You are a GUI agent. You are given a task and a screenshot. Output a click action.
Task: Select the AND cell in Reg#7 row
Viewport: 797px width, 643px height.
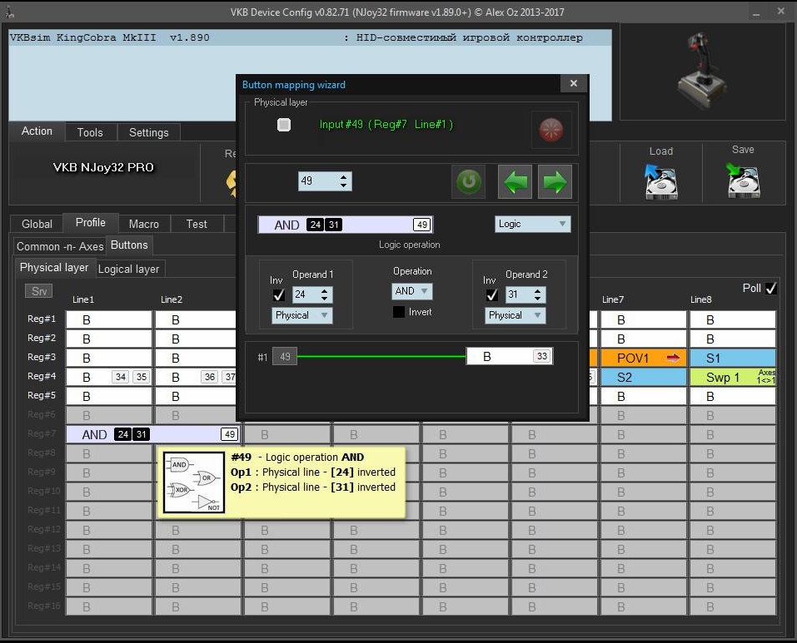(x=153, y=434)
